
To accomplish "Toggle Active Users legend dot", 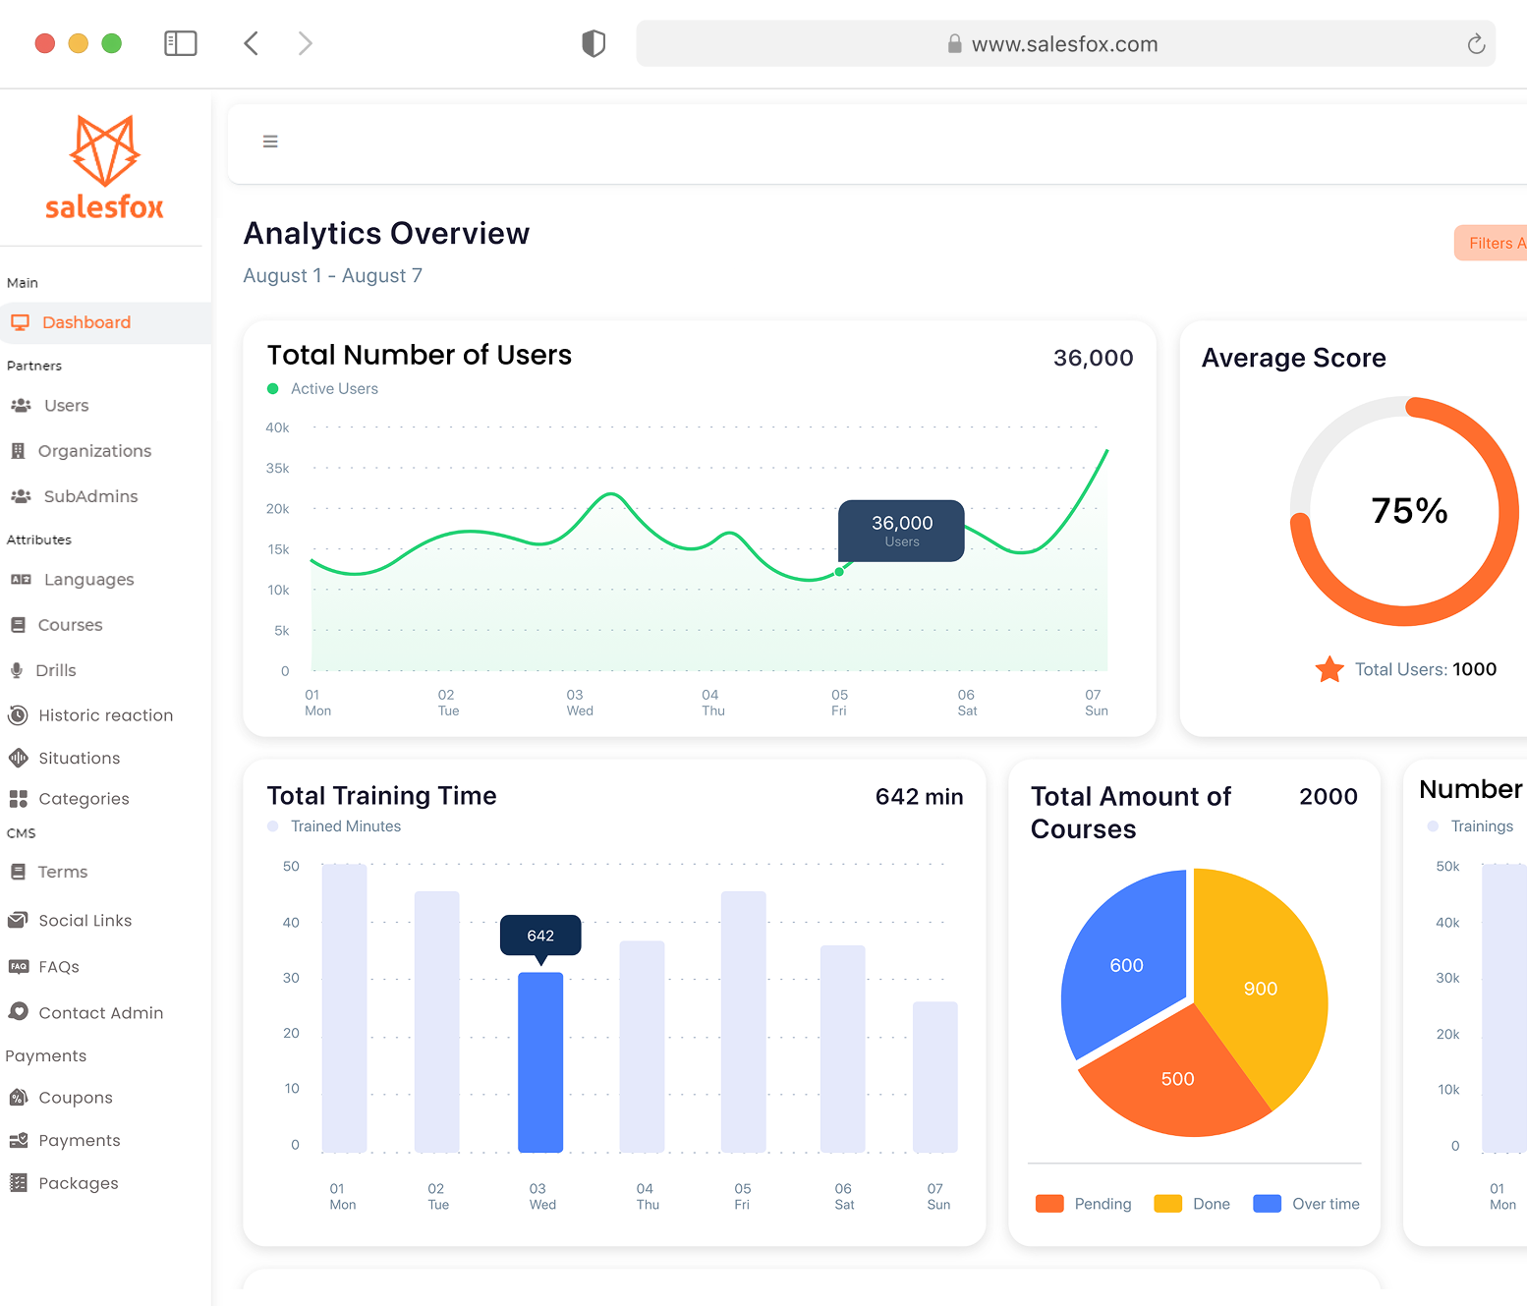I will (x=273, y=389).
